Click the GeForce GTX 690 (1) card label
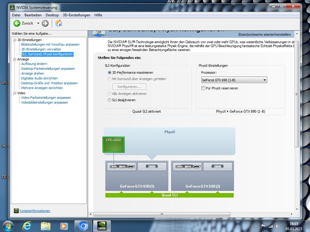 (137, 186)
